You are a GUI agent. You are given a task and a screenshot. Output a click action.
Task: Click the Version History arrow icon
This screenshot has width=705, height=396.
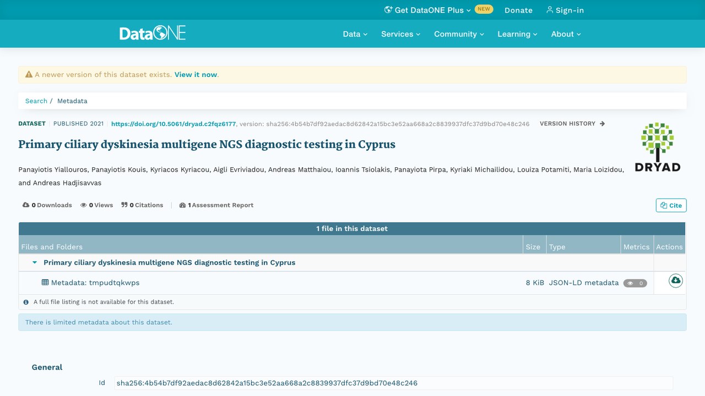(602, 124)
